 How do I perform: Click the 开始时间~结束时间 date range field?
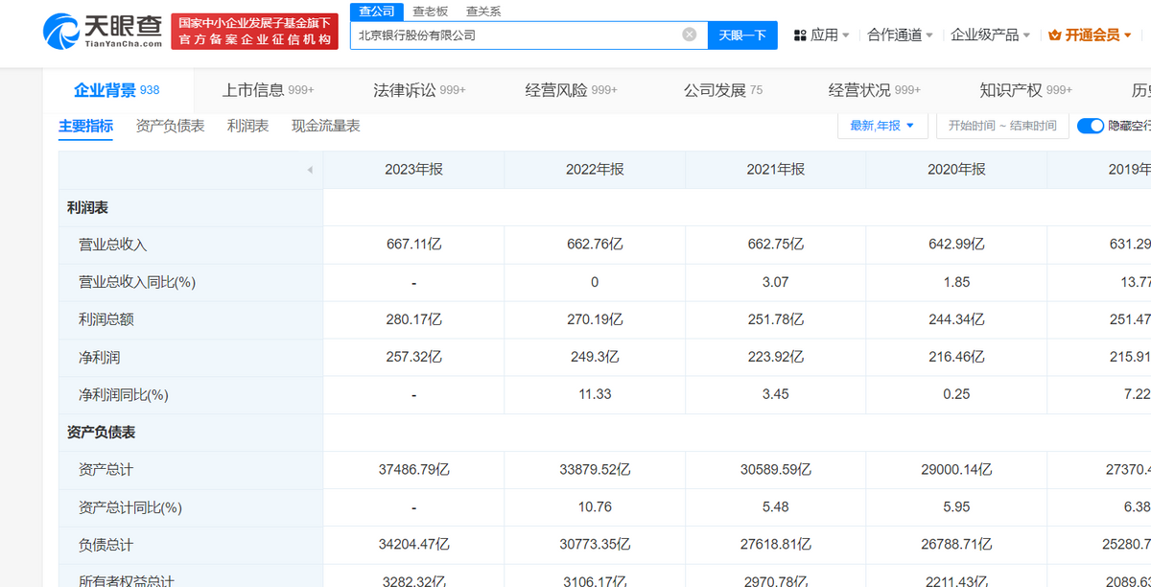pos(1002,126)
